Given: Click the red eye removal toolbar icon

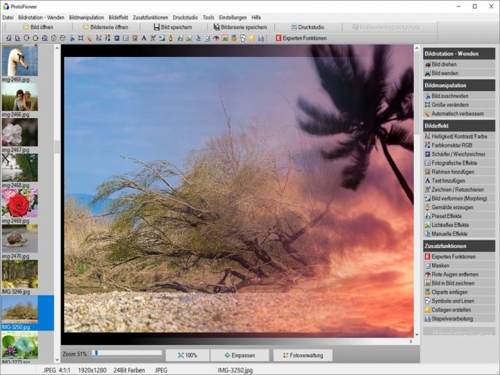Looking at the screenshot, I should (x=216, y=38).
